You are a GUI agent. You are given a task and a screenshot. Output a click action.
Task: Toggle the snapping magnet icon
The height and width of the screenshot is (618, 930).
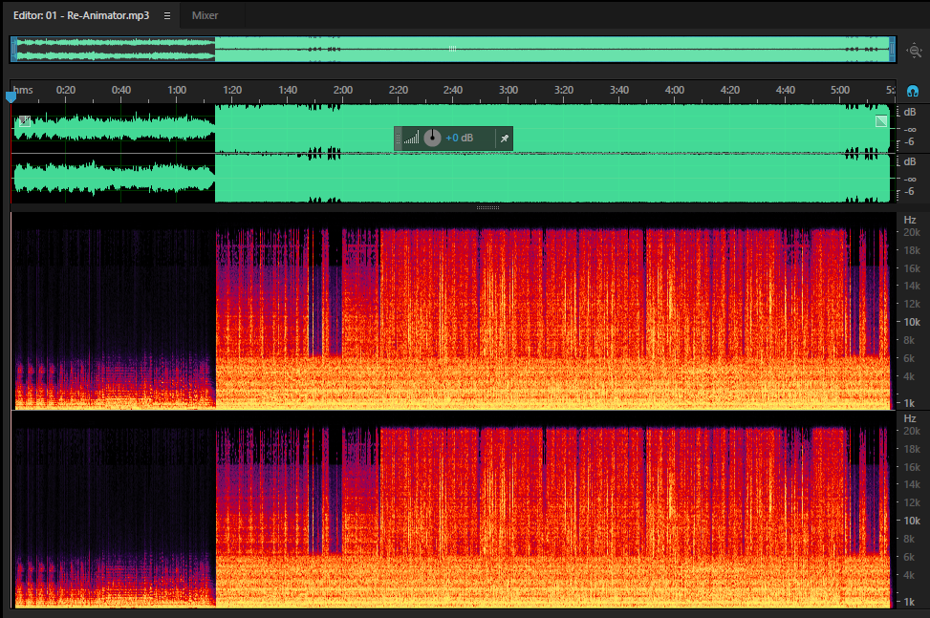click(913, 91)
